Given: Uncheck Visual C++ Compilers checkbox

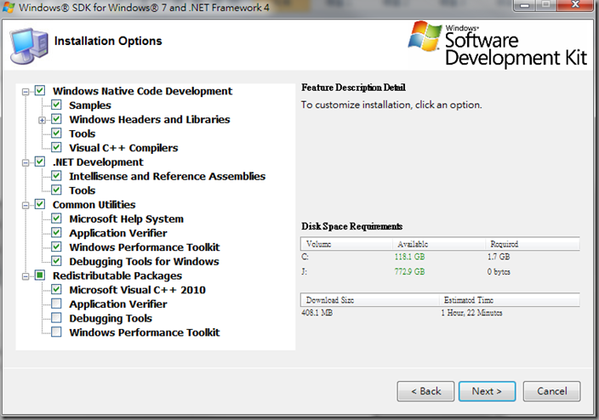Looking at the screenshot, I should (x=56, y=147).
